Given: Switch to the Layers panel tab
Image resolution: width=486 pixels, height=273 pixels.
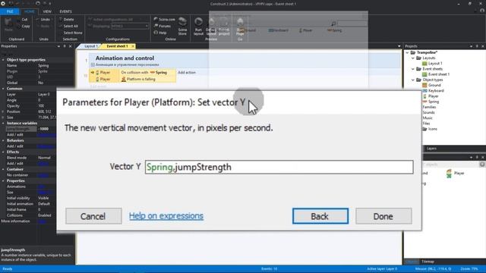Looking at the screenshot, I should click(x=431, y=149).
